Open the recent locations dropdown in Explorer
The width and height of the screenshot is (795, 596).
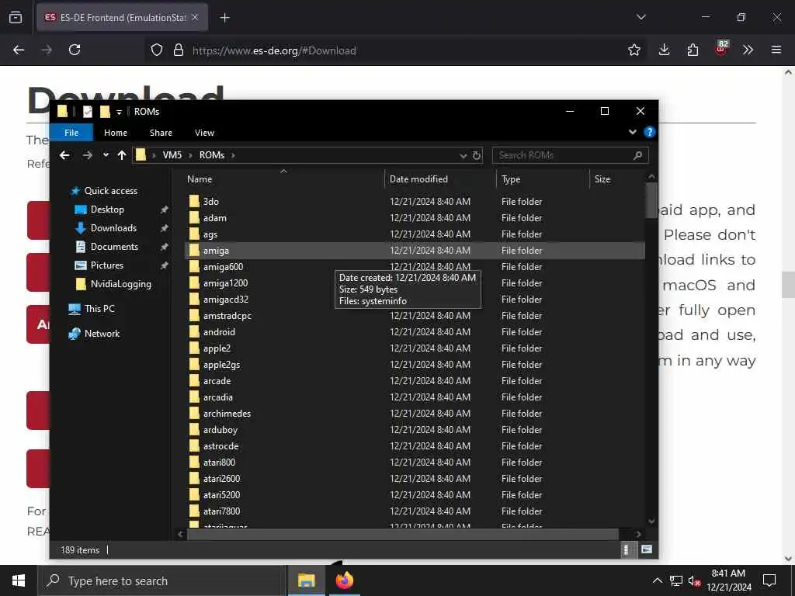coord(106,155)
